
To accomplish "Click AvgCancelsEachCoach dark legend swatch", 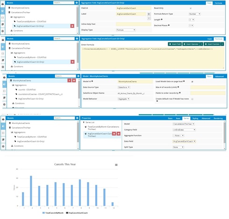I will pos(67,213).
